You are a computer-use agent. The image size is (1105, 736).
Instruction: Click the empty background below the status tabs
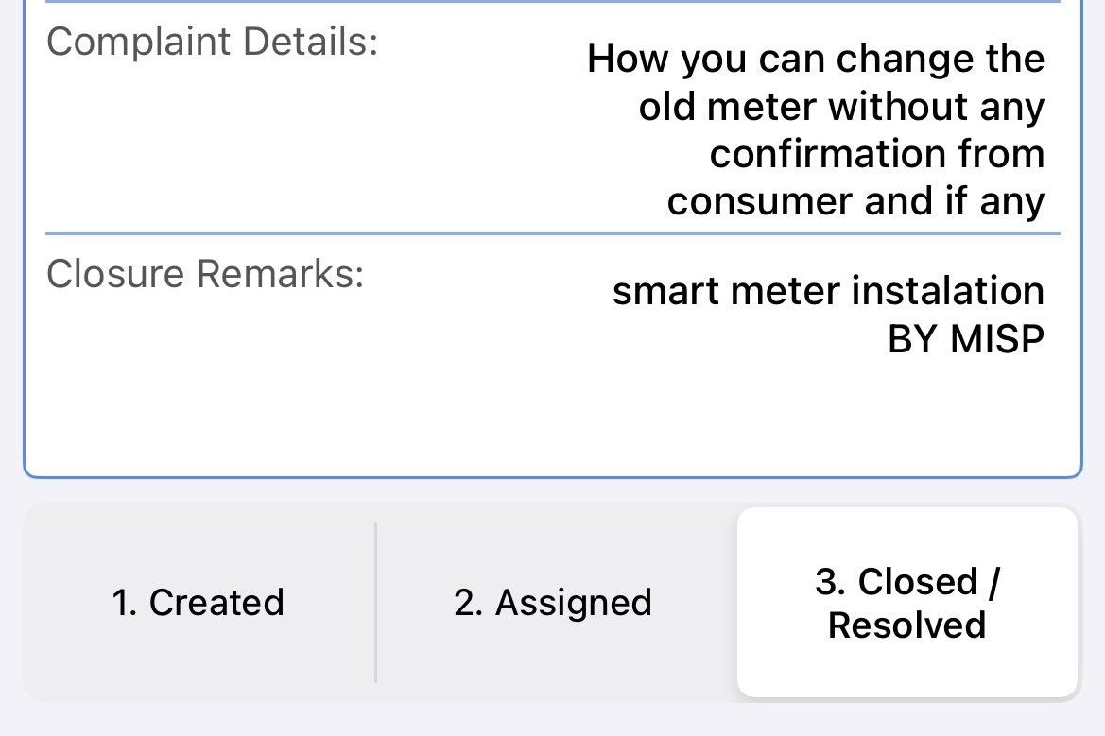(552, 720)
